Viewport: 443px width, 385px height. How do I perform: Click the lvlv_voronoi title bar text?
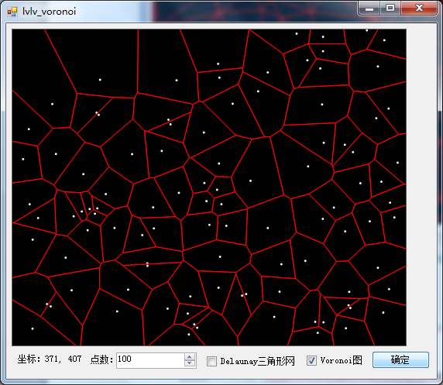click(49, 12)
